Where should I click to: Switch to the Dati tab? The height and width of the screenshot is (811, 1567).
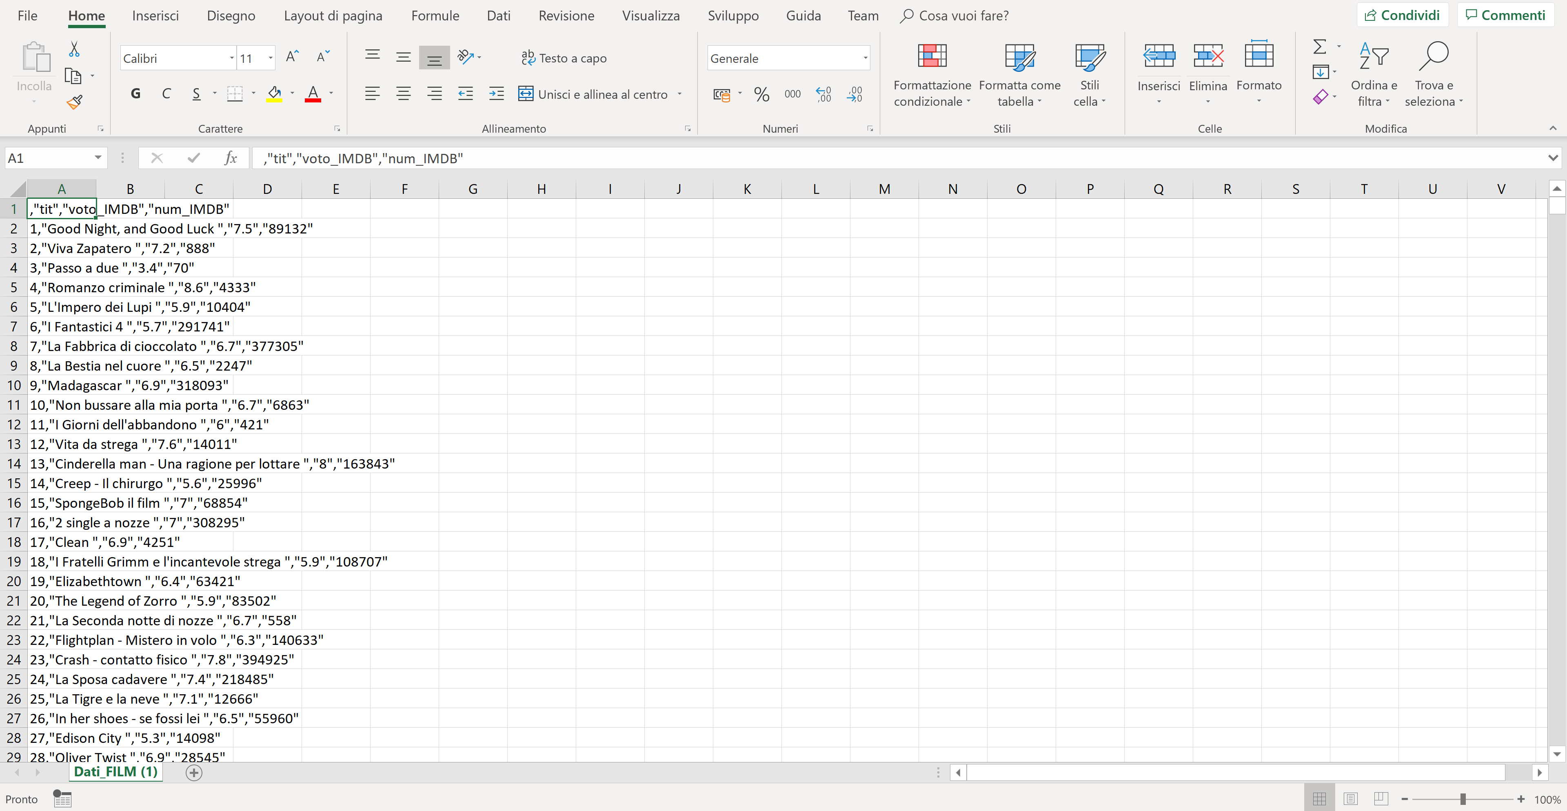tap(498, 16)
